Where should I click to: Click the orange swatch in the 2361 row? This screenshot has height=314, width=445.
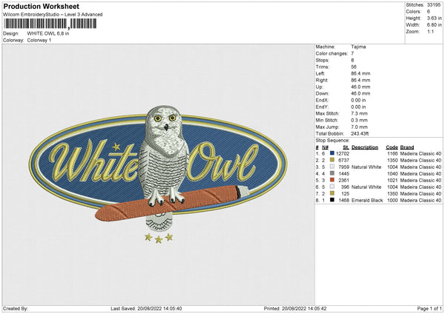point(332,180)
